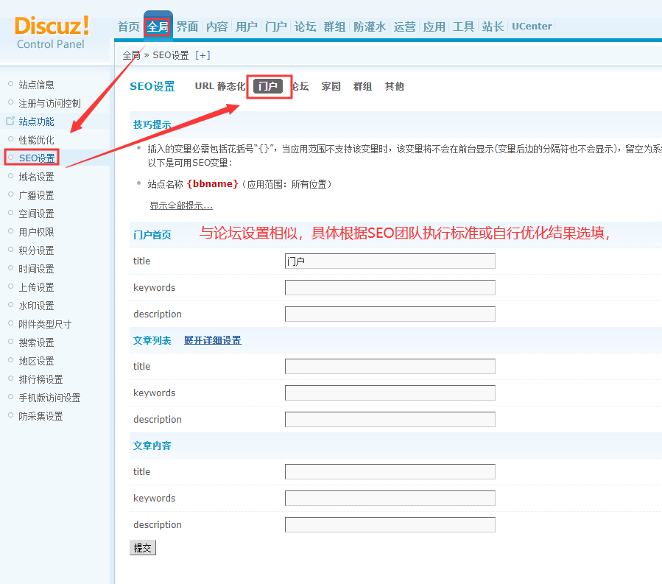Expand 展开详细设置 for 文章列表
Image resolution: width=662 pixels, height=584 pixels.
coord(213,340)
